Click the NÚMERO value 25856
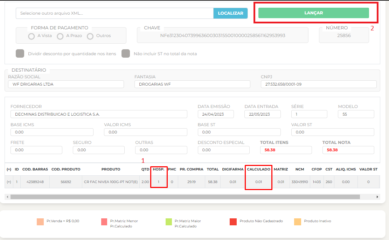The height and width of the screenshot is (240, 389). (x=344, y=35)
